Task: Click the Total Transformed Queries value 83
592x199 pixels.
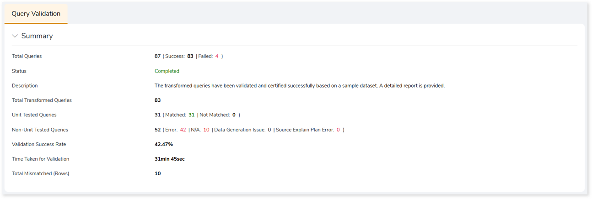Action: 158,100
